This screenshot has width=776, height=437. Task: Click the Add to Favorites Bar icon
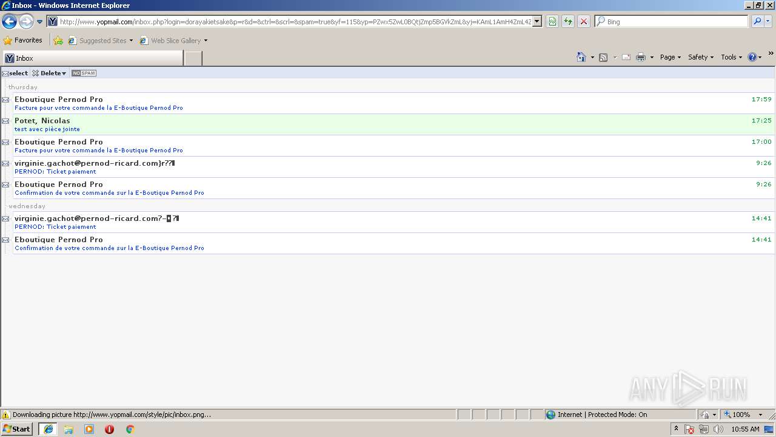pyautogui.click(x=58, y=41)
